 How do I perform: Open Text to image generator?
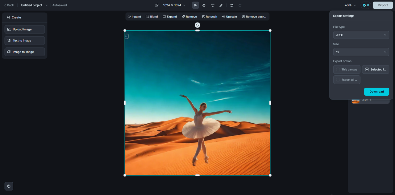click(x=25, y=41)
